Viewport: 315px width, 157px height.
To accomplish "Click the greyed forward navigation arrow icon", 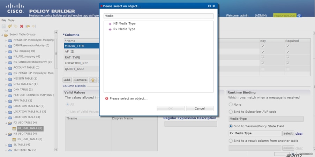I will pyautogui.click(x=33, y=26).
